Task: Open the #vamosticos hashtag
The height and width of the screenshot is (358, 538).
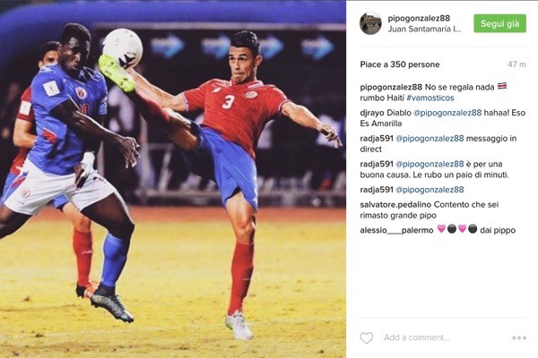Action: [x=430, y=98]
